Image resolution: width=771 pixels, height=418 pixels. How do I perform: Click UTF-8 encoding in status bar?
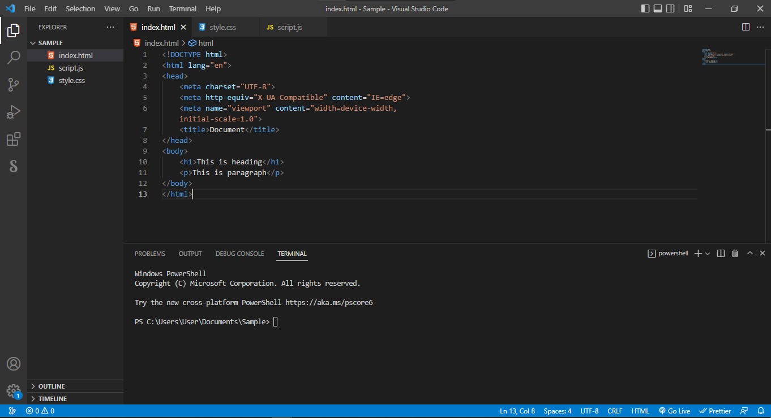589,411
